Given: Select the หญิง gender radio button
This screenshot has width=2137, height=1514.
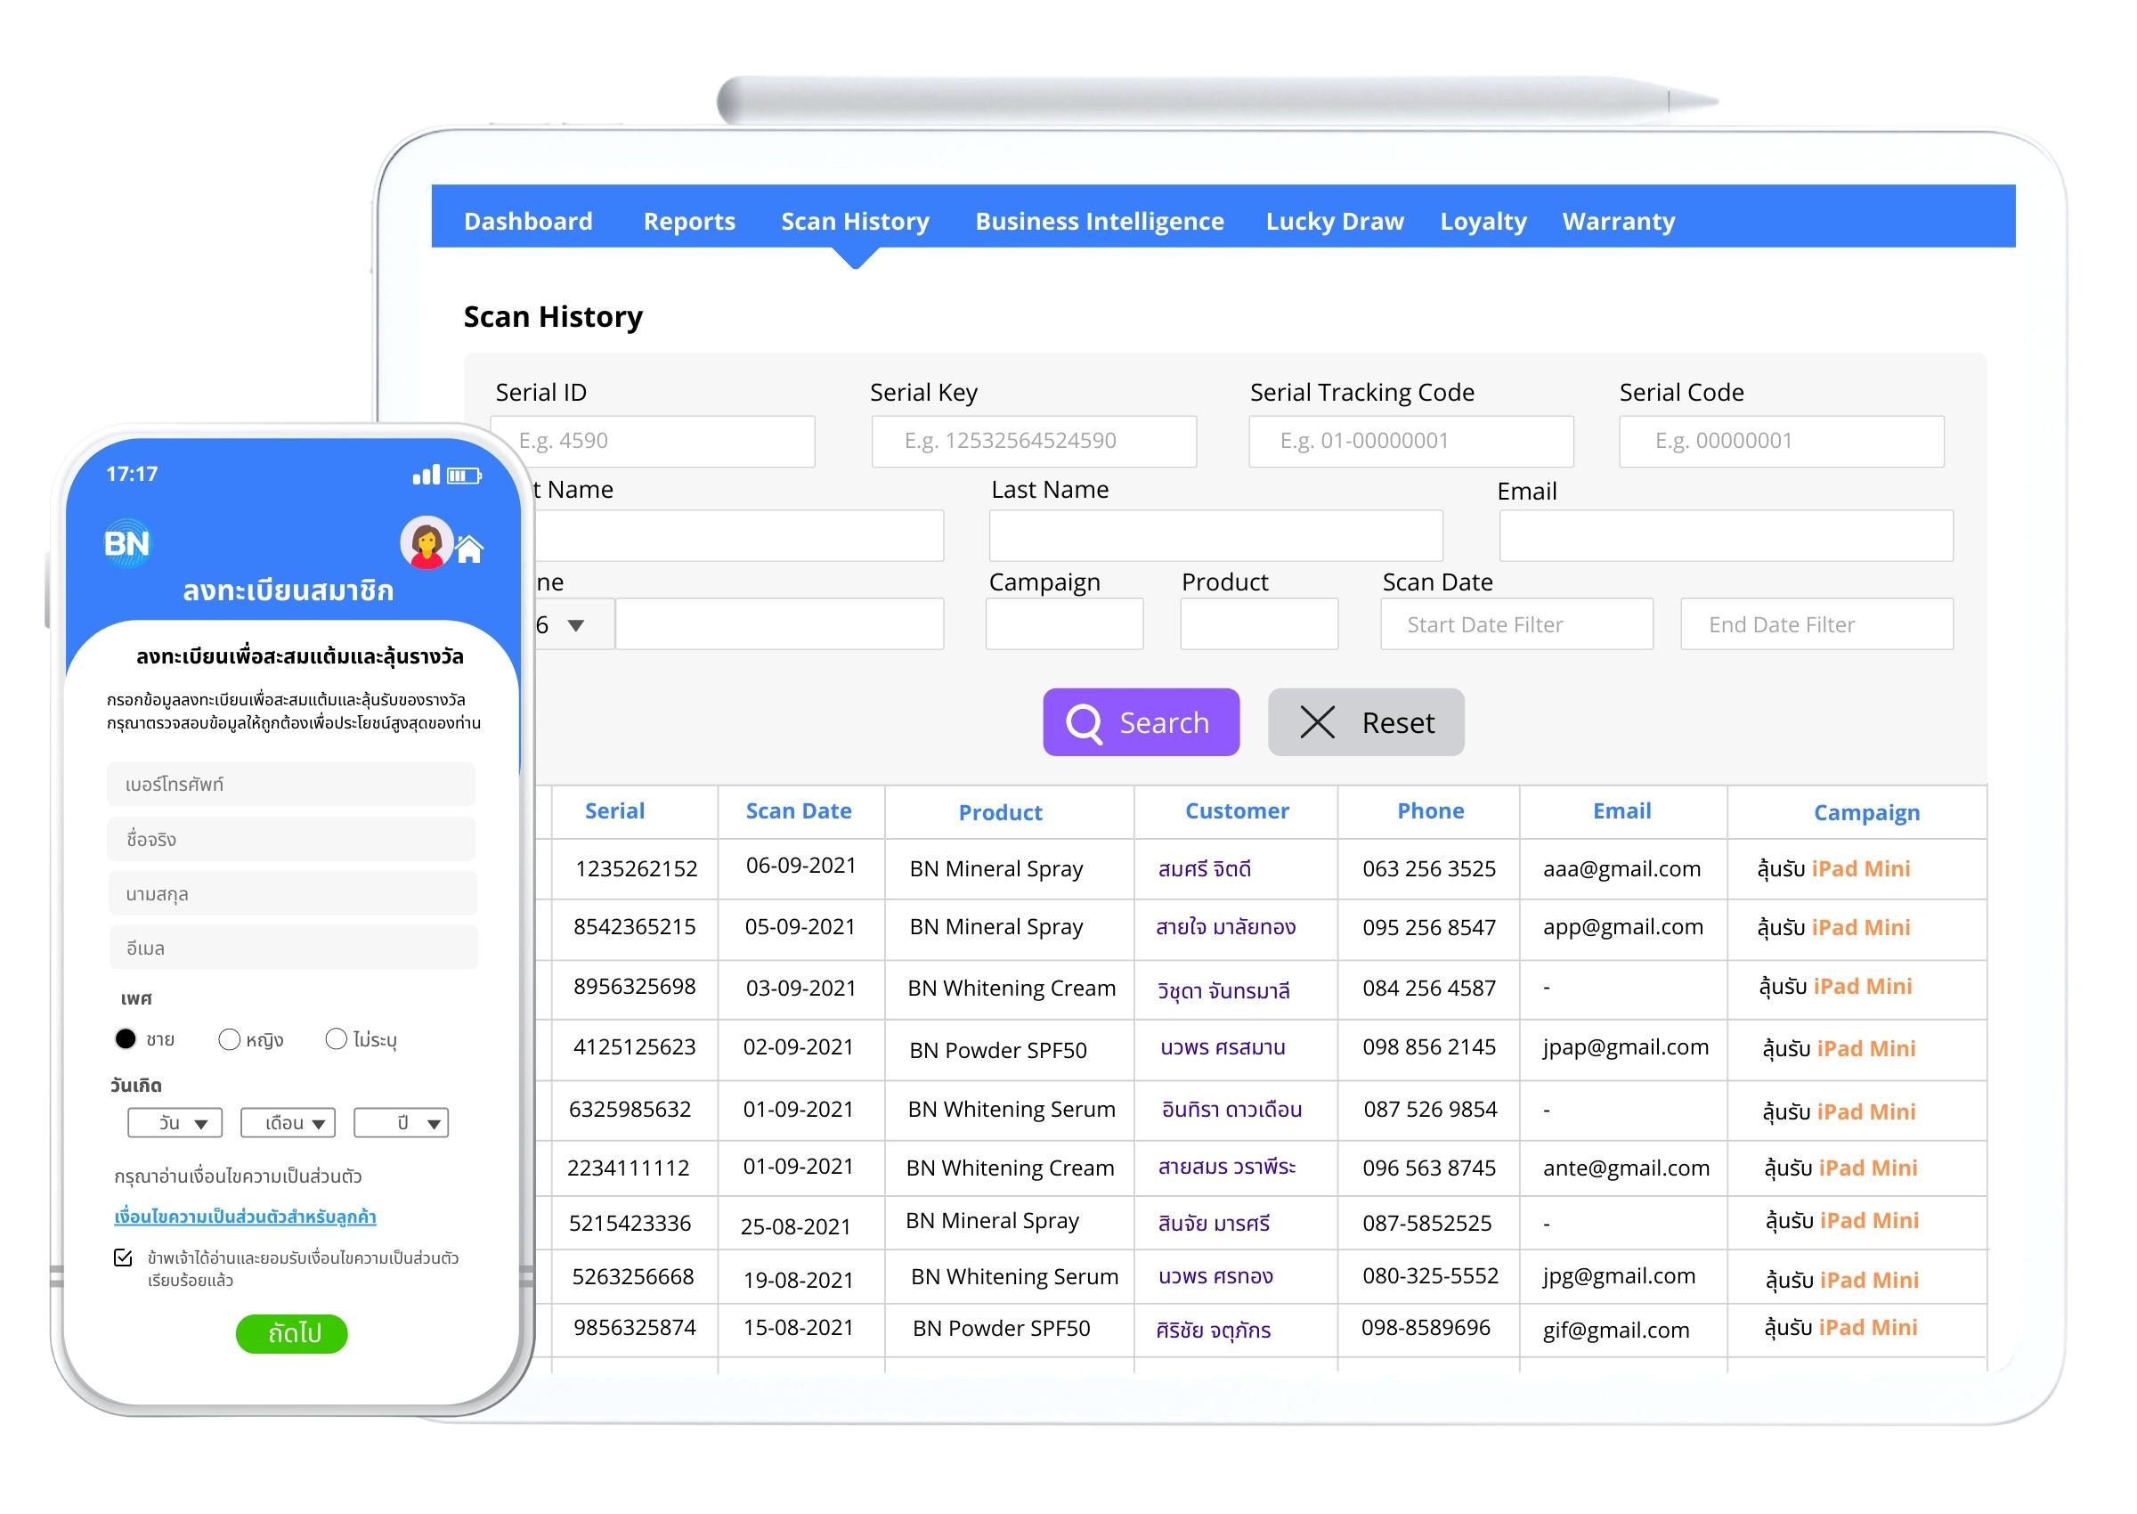Looking at the screenshot, I should pos(229,1039).
